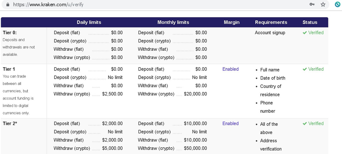Click the kraken.com URL in address bar
The image size is (342, 154).
click(48, 5)
